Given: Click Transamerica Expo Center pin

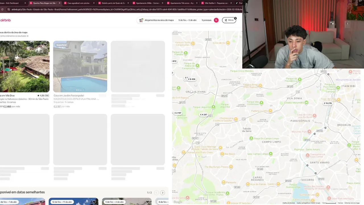Looking at the screenshot, I should click(x=307, y=155).
